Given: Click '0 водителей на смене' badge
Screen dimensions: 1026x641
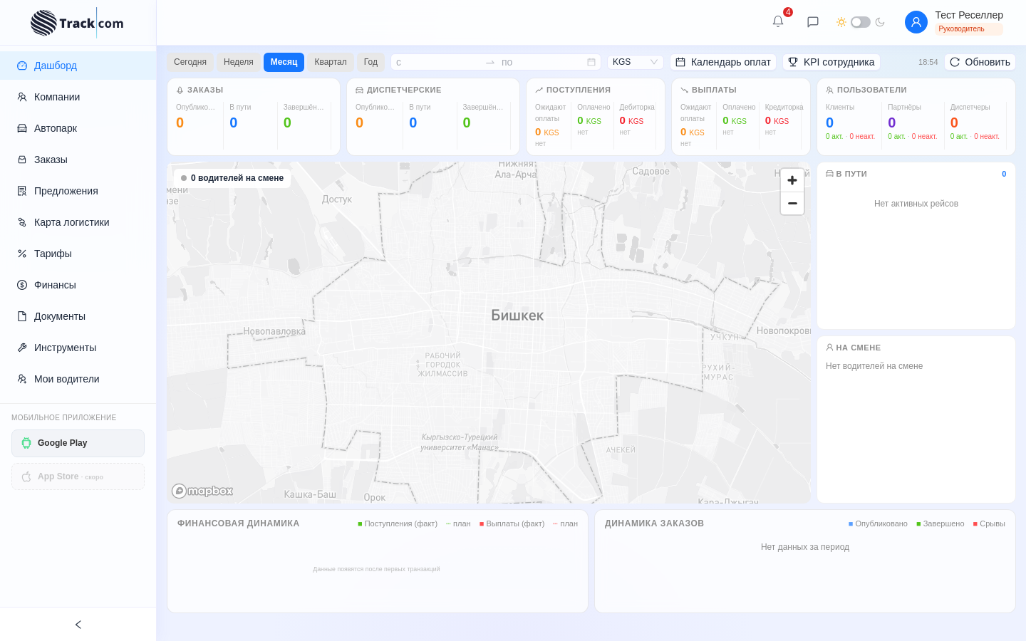Looking at the screenshot, I should 232,178.
